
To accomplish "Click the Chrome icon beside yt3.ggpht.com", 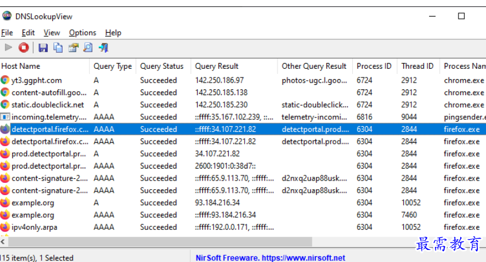I will [x=5, y=80].
